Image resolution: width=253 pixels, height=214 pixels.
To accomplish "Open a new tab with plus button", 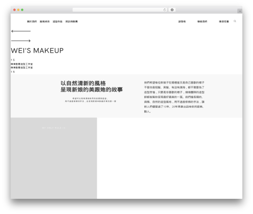I will click(240, 11).
